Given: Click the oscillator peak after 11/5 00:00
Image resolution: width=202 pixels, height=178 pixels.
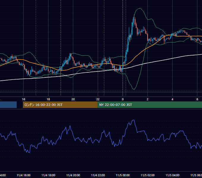Looking at the screenshot, I should [133, 120].
